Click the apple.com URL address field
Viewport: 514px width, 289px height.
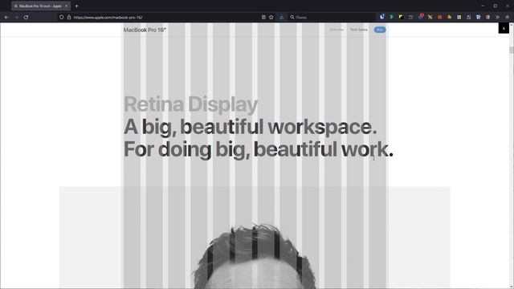pos(165,18)
